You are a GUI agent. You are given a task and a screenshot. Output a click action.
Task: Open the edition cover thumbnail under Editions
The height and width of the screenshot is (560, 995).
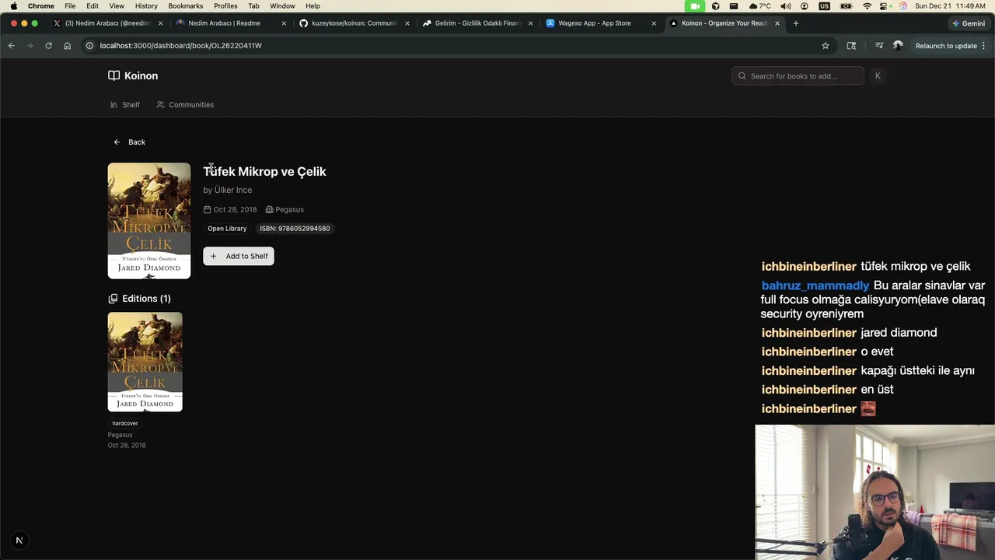[x=145, y=362]
